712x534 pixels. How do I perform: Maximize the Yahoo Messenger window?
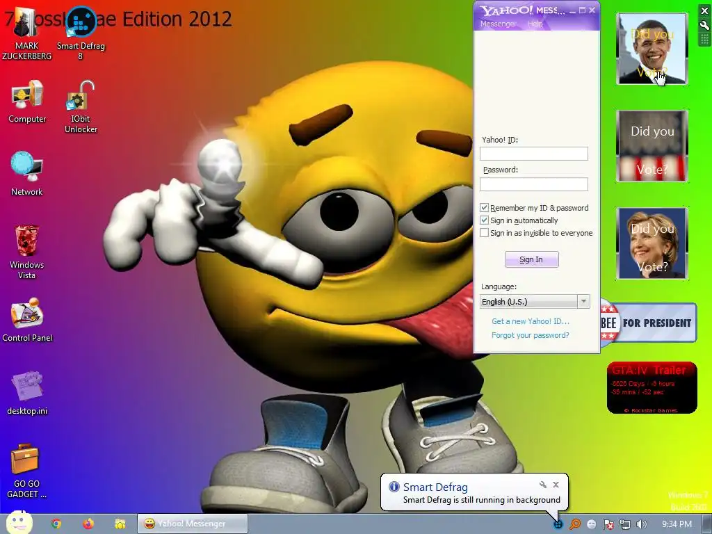pos(582,10)
